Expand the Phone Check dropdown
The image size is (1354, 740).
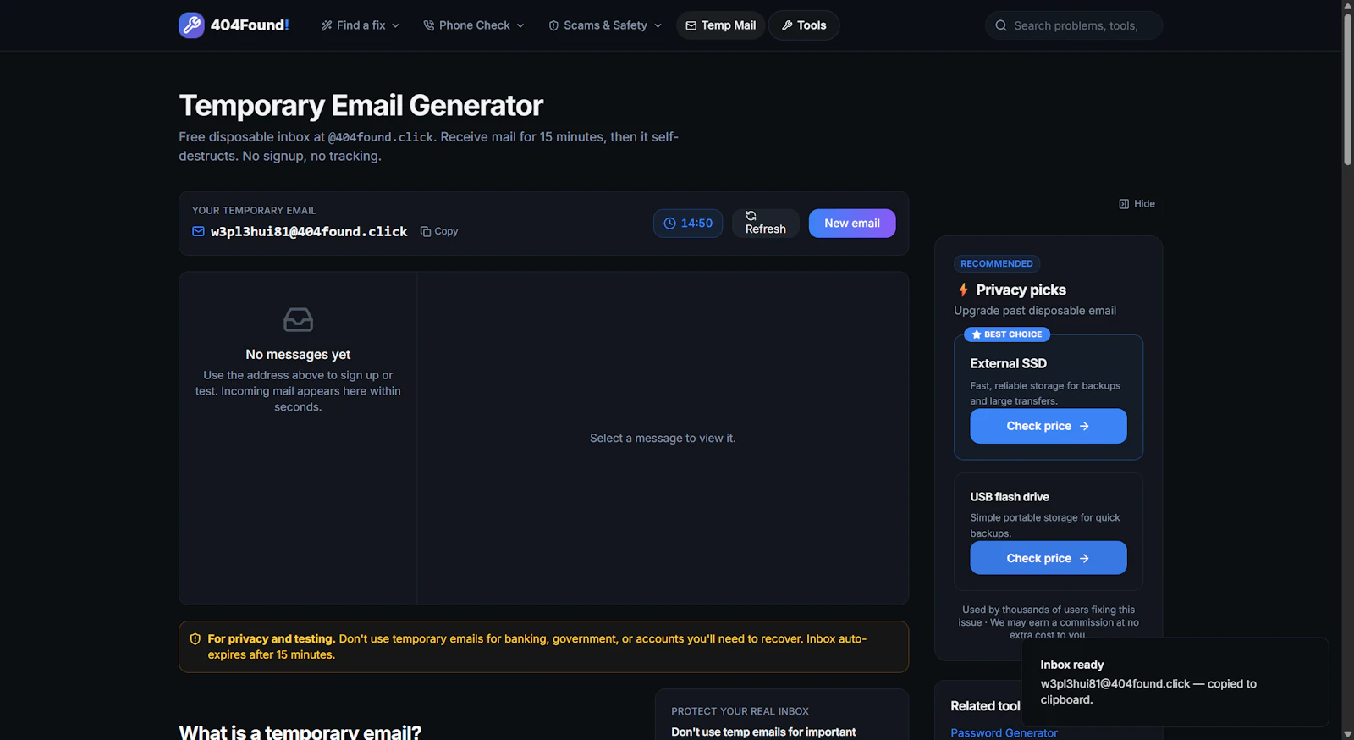point(474,25)
